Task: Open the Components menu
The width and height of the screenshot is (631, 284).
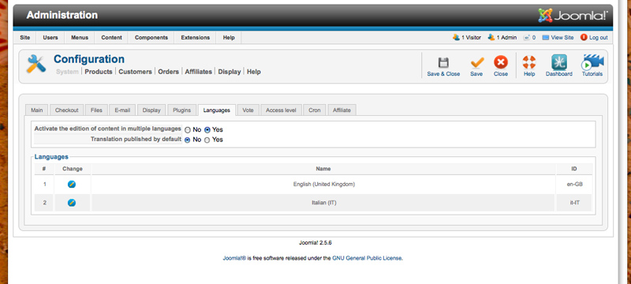Action: point(151,37)
